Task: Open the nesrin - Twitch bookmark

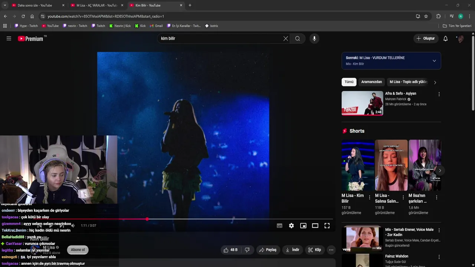Action: 75,26
